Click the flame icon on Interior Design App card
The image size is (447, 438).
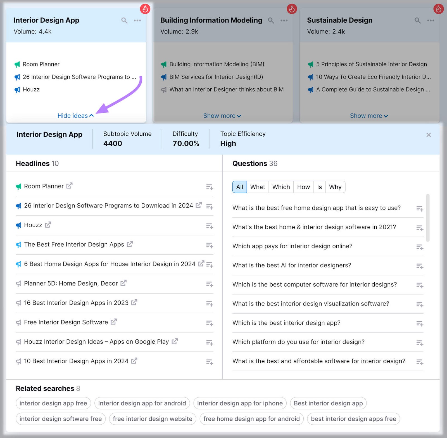145,9
